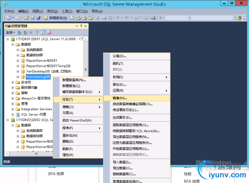Click the Object Explorer horizontal scrollbar left arrow

(7, 154)
